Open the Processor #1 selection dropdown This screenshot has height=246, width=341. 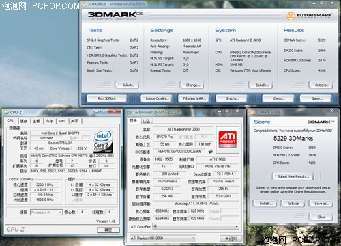coord(46,213)
